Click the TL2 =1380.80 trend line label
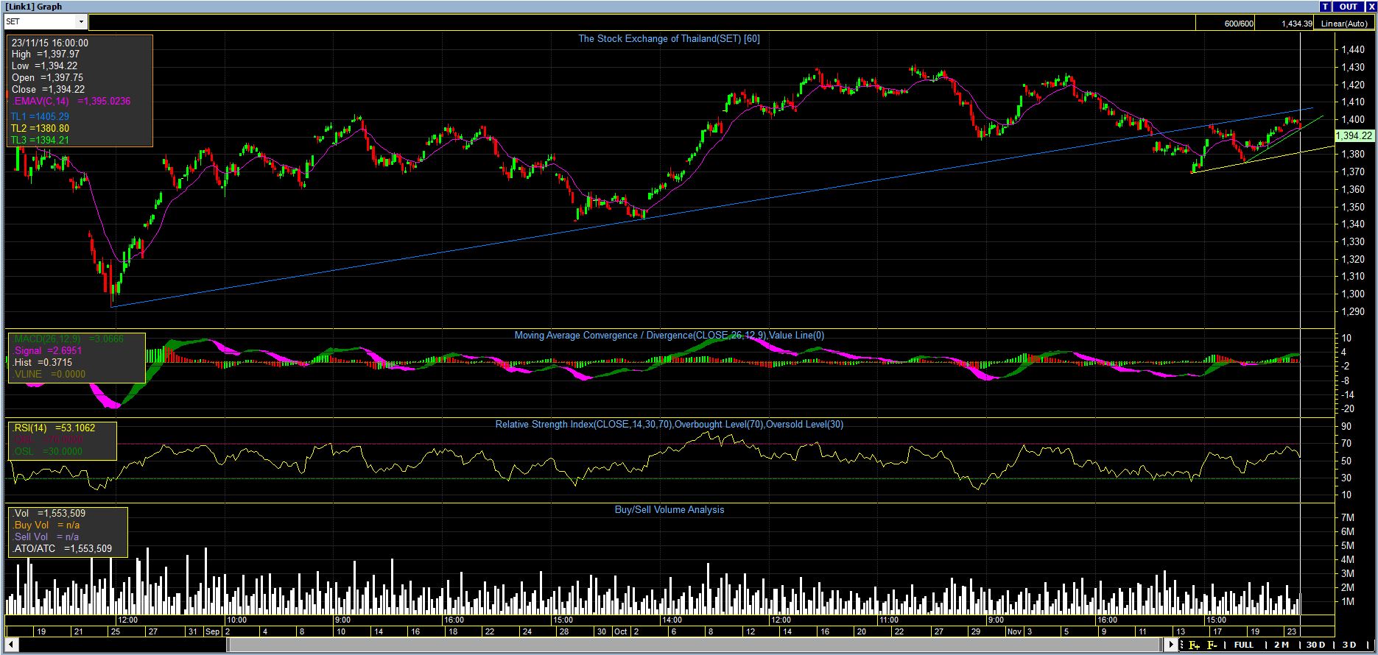Viewport: 1378px width, 655px height. pos(41,129)
